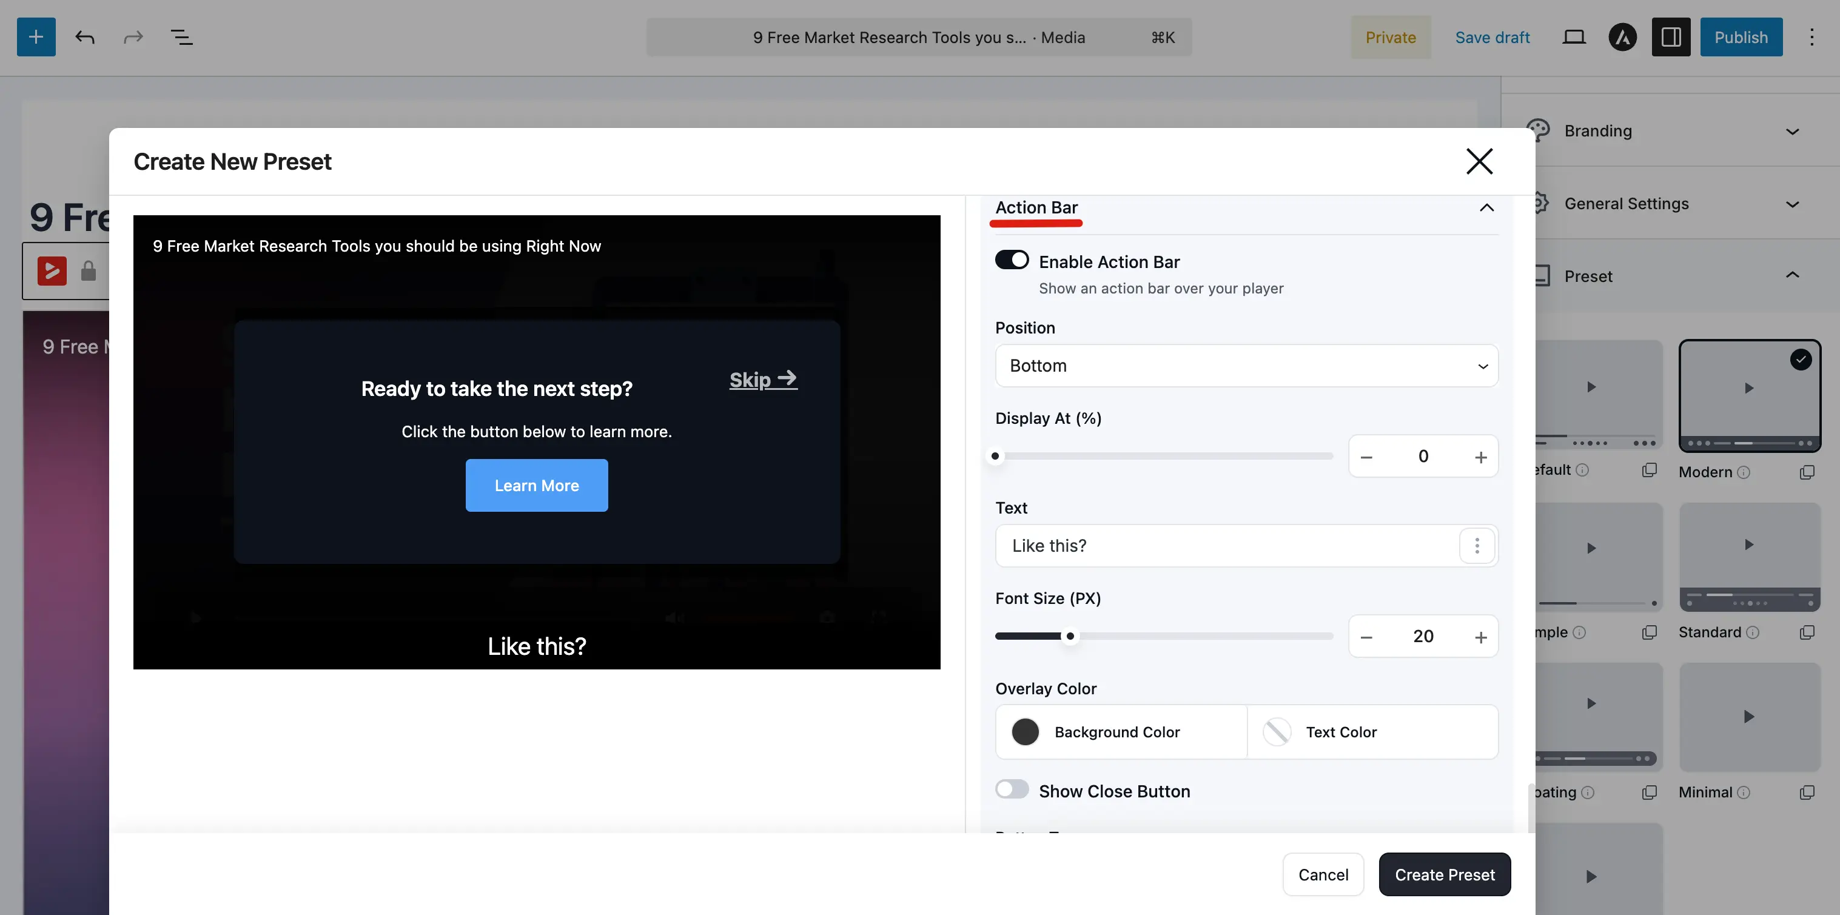Click Save draft

click(x=1492, y=37)
